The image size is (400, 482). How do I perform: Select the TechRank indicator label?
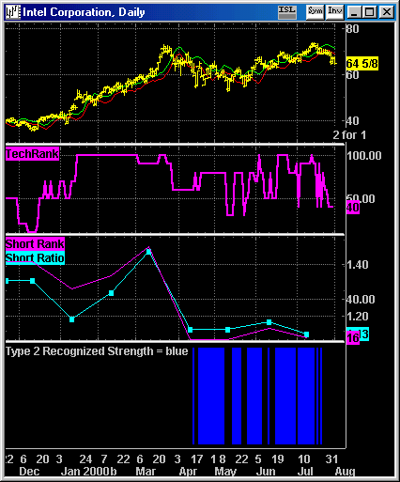(x=32, y=154)
